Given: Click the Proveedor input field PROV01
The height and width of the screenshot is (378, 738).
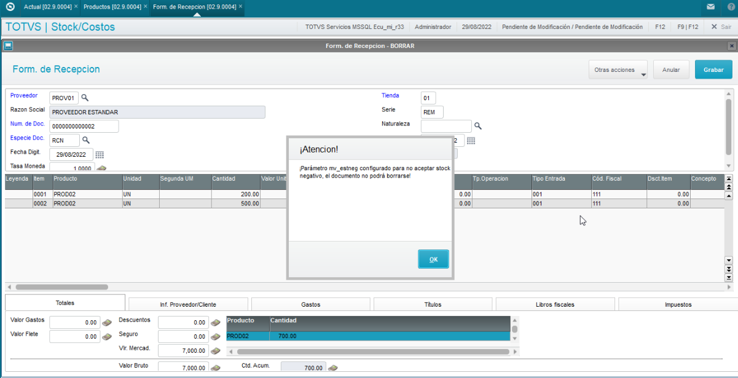Looking at the screenshot, I should [65, 98].
